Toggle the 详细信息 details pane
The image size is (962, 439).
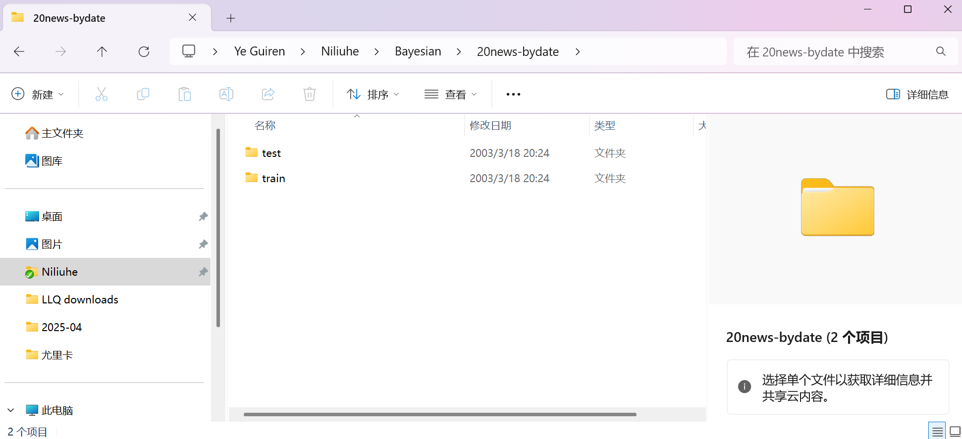pos(917,94)
